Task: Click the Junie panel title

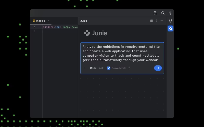Action: click(x=84, y=21)
